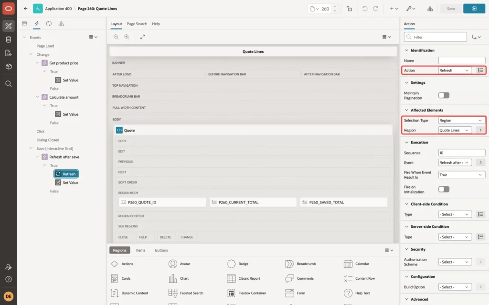Increment the page number stepper up
The height and width of the screenshot is (305, 489).
pyautogui.click(x=335, y=6)
